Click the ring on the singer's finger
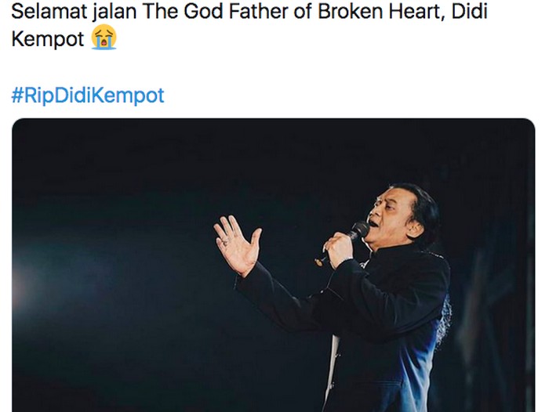Image resolution: width=549 pixels, height=412 pixels. [x=224, y=242]
